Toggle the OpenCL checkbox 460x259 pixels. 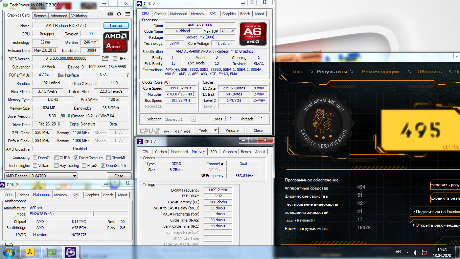coord(35,157)
